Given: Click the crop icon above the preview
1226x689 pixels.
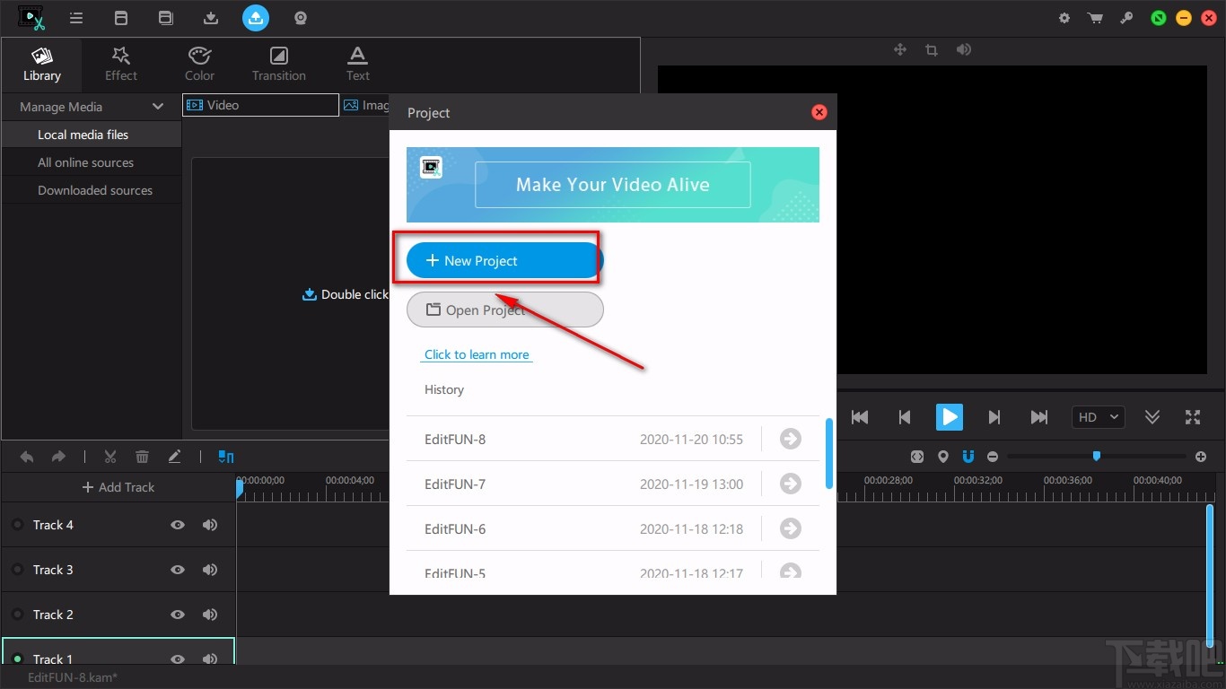Looking at the screenshot, I should click(932, 50).
